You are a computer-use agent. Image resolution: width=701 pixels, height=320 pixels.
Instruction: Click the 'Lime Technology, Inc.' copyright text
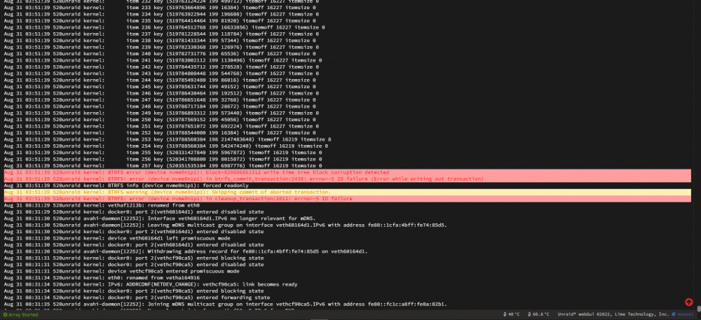click(644, 314)
